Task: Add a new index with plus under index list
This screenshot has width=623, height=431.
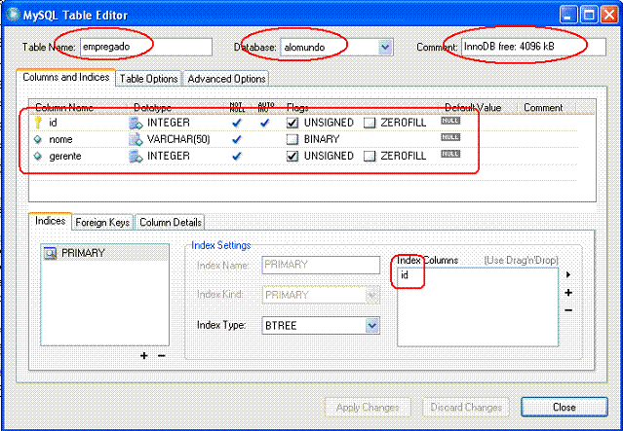Action: pyautogui.click(x=144, y=356)
